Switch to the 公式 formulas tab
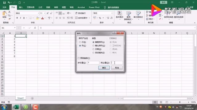 pos(40,7)
